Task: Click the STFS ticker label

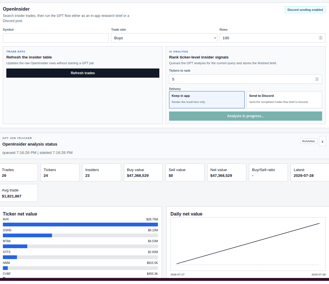Action: pos(7,252)
